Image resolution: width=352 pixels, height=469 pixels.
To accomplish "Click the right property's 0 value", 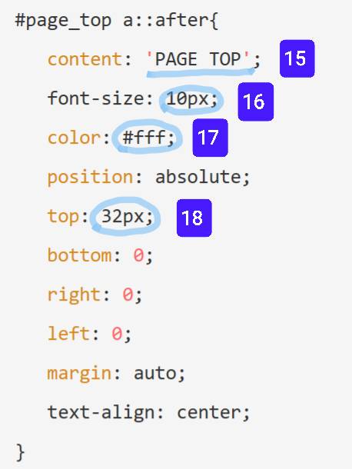I will click(x=128, y=295).
